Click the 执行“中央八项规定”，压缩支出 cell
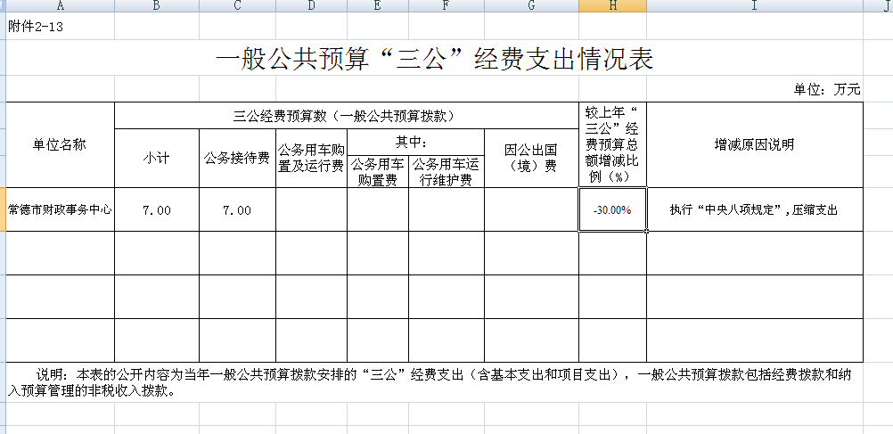Image resolution: width=893 pixels, height=434 pixels. (x=754, y=210)
